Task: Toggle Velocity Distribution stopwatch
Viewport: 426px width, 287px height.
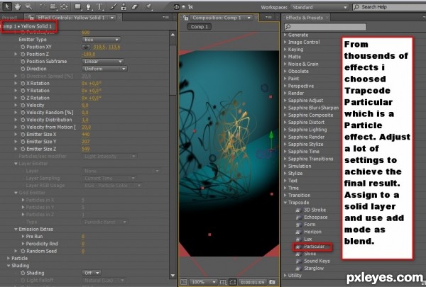Action: pyautogui.click(x=23, y=120)
